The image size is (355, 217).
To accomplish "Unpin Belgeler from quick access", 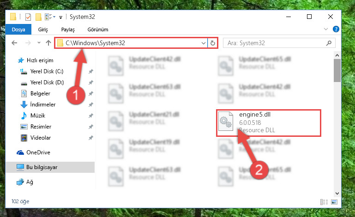I will [x=91, y=94].
